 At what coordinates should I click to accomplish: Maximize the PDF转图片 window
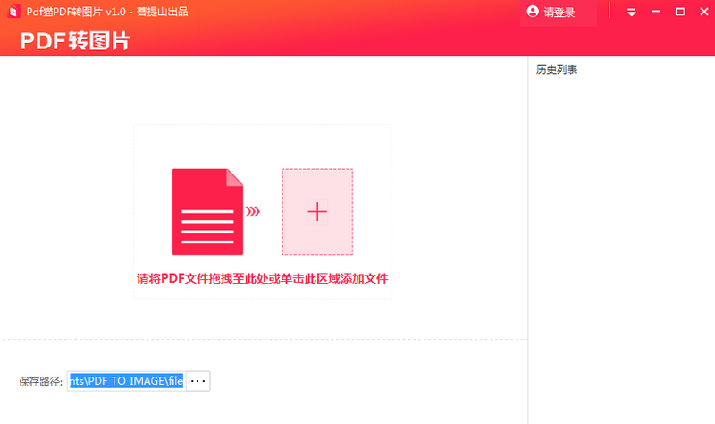pos(680,12)
